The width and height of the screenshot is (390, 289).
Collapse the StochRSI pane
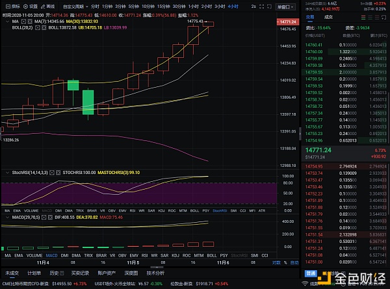[x=7, y=173]
